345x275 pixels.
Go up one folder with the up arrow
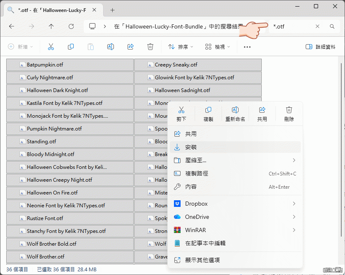[x=51, y=26]
